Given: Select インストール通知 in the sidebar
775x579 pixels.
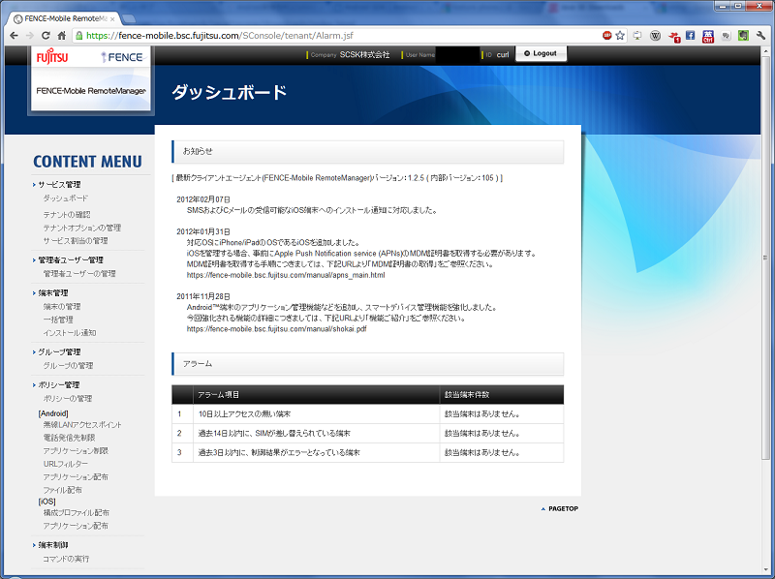Looking at the screenshot, I should point(69,333).
